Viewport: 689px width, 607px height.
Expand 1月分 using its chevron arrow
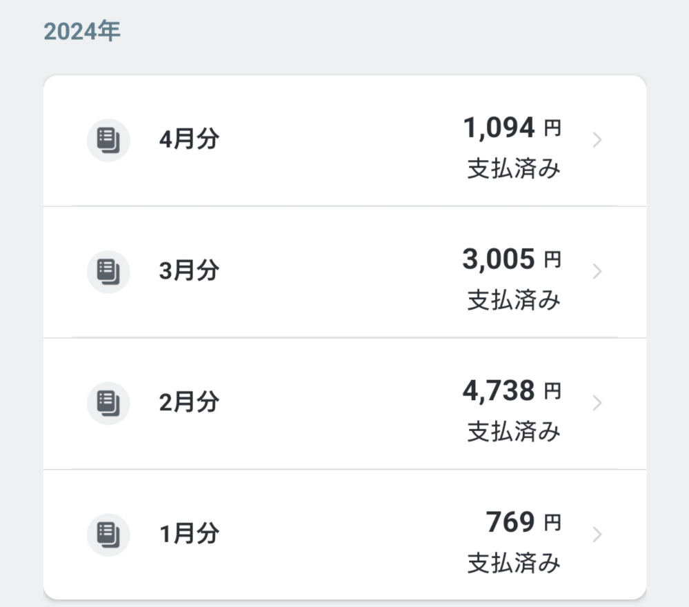[597, 535]
